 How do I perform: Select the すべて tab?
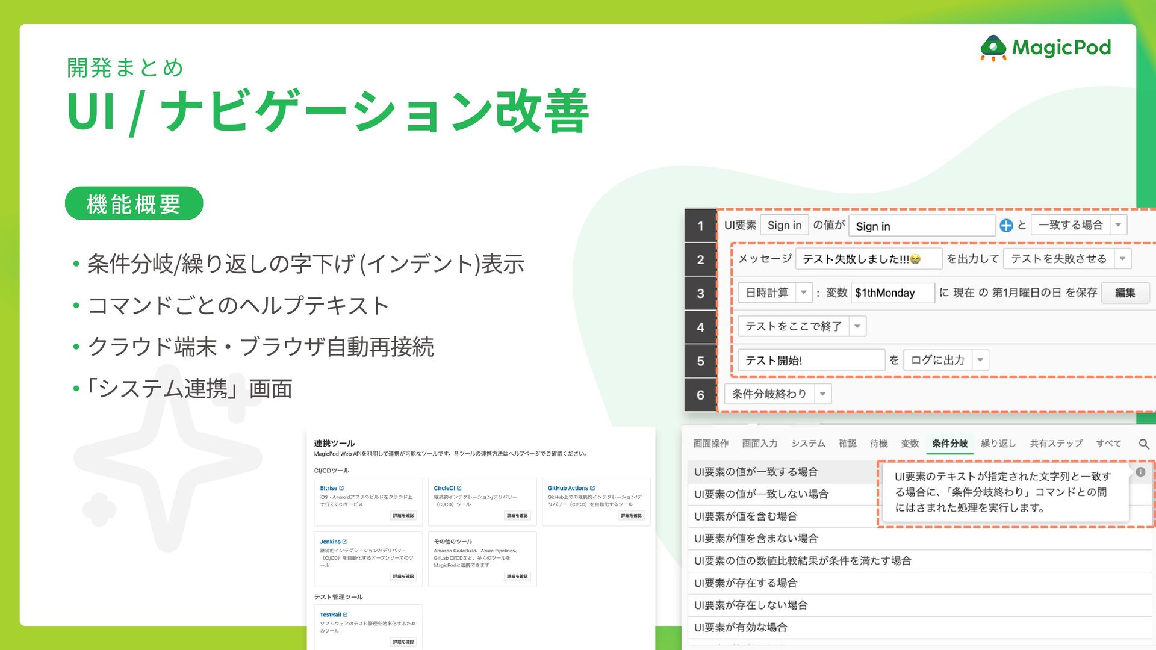(1108, 444)
